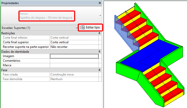Screen dimensions: 187x108
Task: Click the Fase demolida value Nenhum
Action: click(74, 79)
